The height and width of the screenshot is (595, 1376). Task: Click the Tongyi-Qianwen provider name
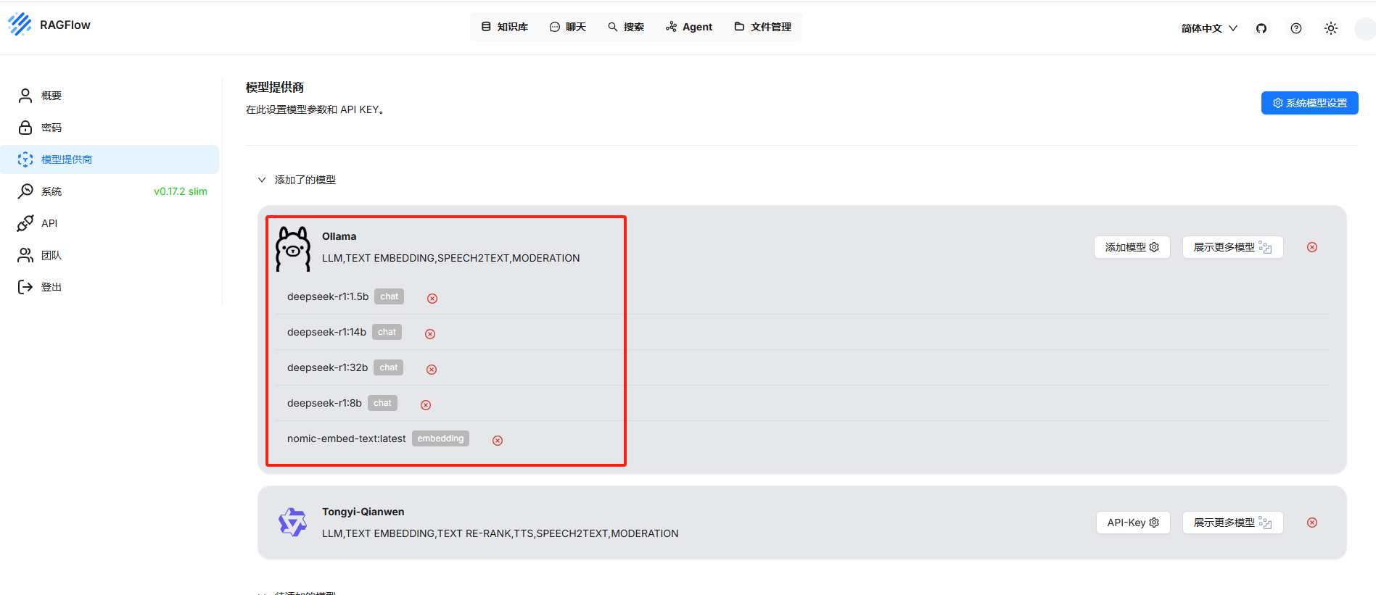(363, 512)
